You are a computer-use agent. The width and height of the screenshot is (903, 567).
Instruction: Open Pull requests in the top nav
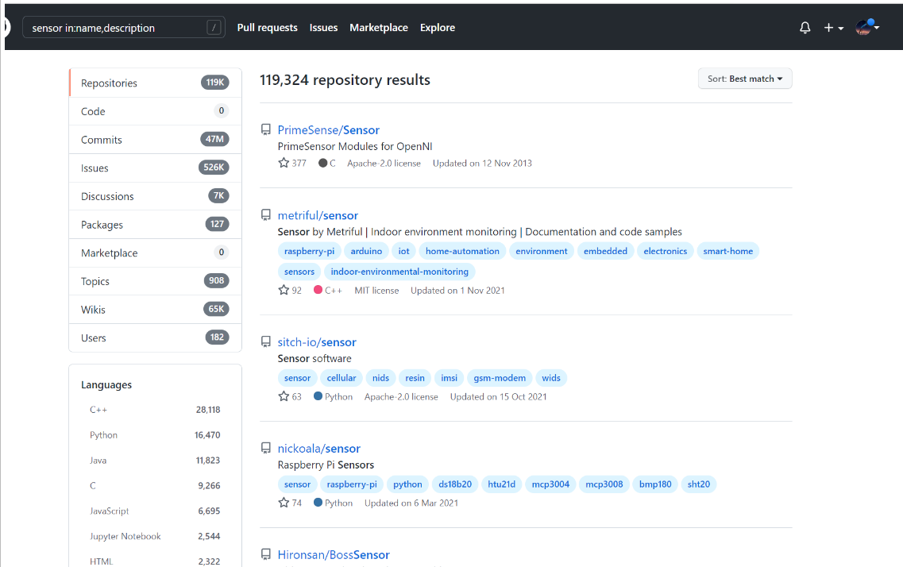pyautogui.click(x=267, y=28)
